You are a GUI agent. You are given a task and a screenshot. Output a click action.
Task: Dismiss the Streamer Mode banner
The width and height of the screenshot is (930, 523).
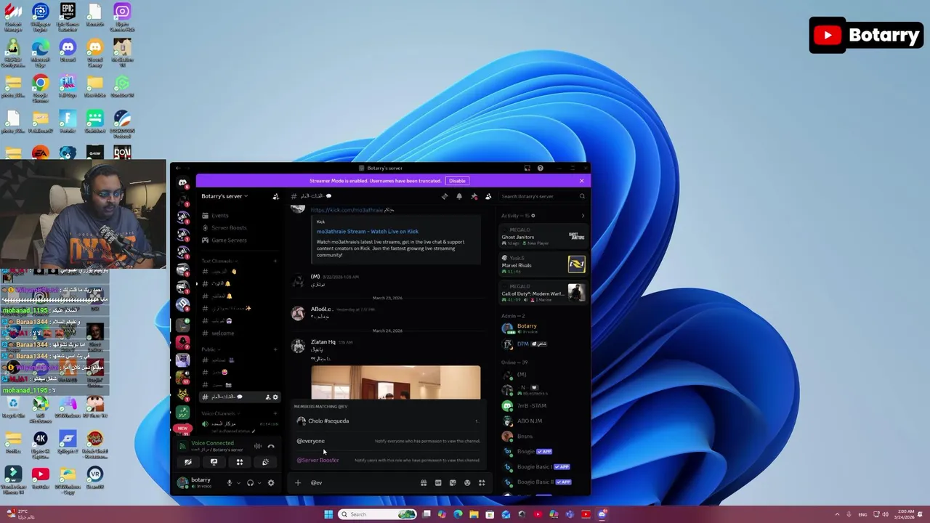point(581,181)
